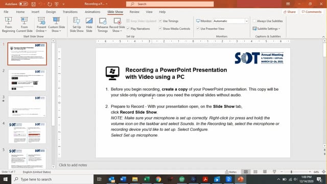Click the Redo/Repeat icon in title bar
Screen dimensions: 327x184
tap(50, 4)
